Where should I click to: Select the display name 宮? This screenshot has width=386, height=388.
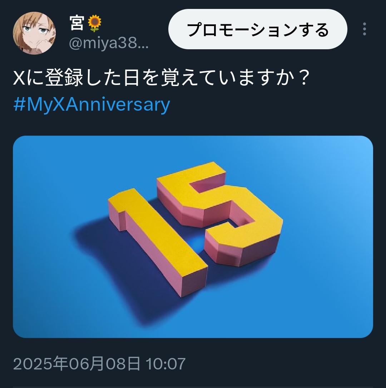click(x=76, y=23)
